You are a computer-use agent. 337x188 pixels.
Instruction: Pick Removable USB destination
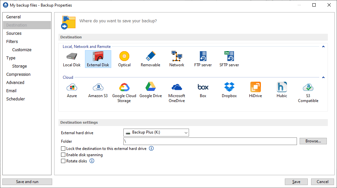[x=150, y=59]
